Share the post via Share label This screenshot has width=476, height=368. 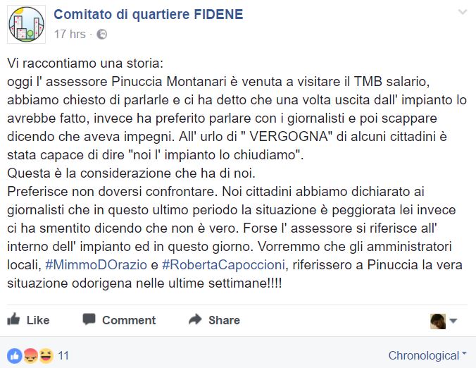[224, 320]
